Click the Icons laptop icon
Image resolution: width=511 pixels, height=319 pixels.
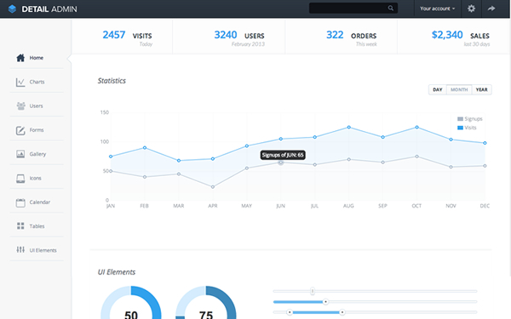point(20,179)
